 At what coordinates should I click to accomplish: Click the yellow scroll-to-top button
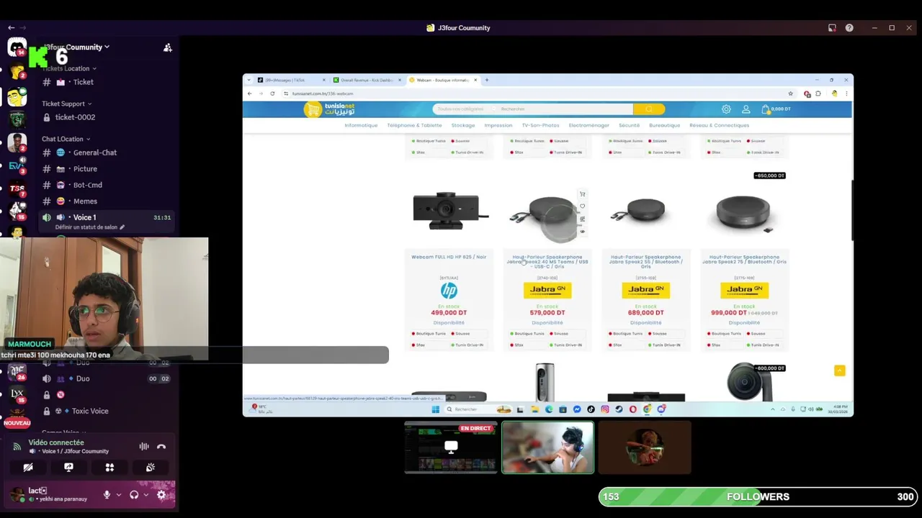(x=839, y=370)
